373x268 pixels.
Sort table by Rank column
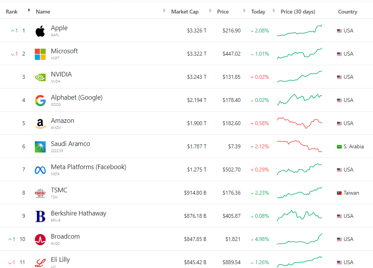click(12, 12)
